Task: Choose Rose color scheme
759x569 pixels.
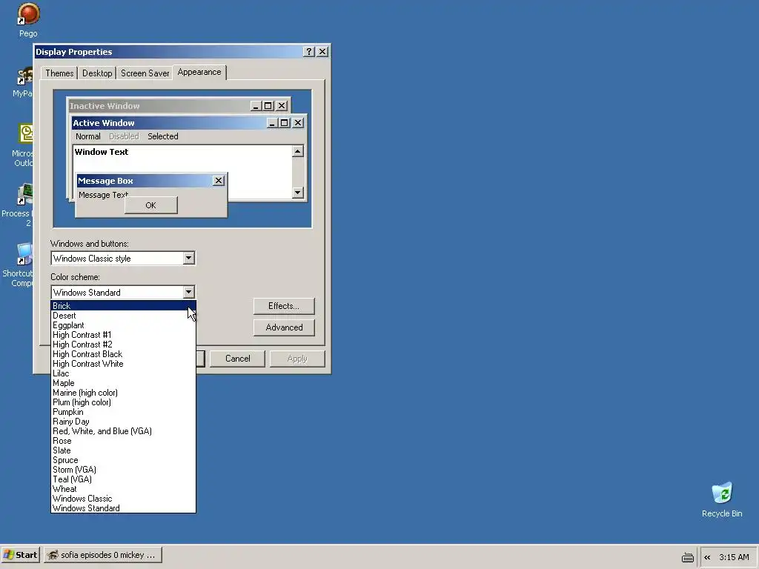Action: pos(124,441)
